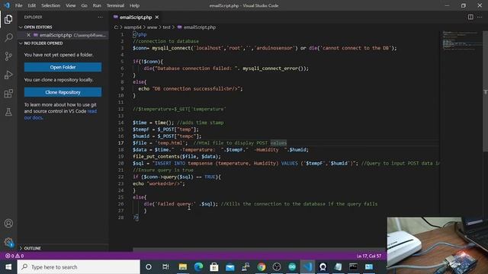Launch Google Chrome from taskbar

point(262,267)
